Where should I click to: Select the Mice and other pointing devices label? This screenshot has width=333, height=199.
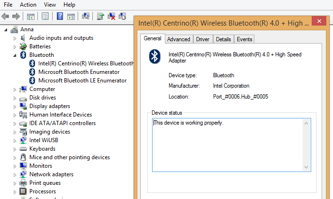(x=70, y=157)
